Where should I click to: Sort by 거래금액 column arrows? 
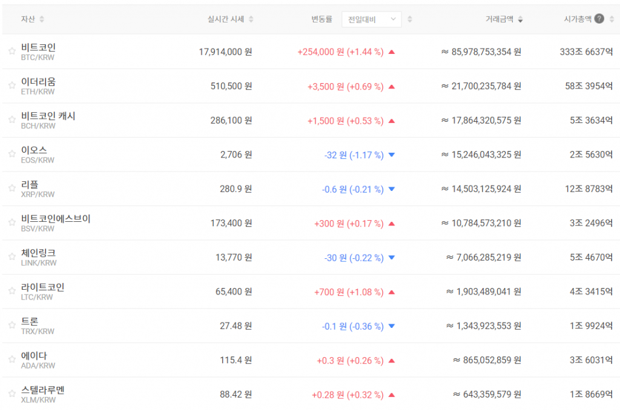[x=520, y=19]
